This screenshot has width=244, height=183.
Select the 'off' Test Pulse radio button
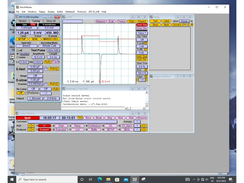tap(18, 50)
